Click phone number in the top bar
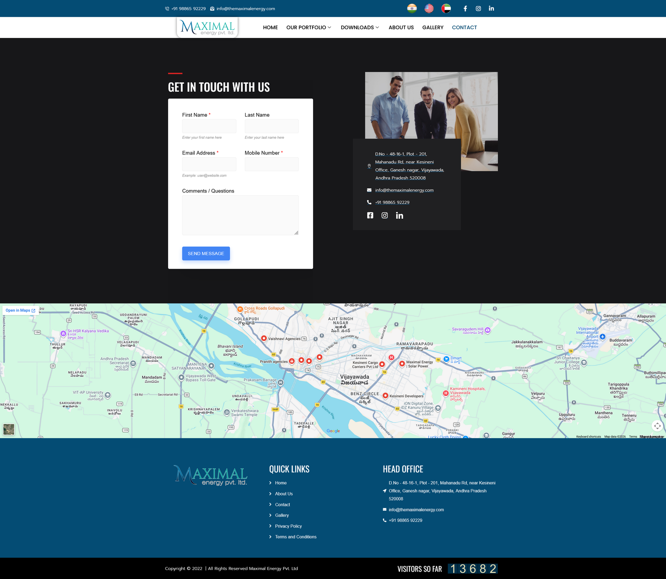Screen dimensions: 666x579 pos(185,8)
